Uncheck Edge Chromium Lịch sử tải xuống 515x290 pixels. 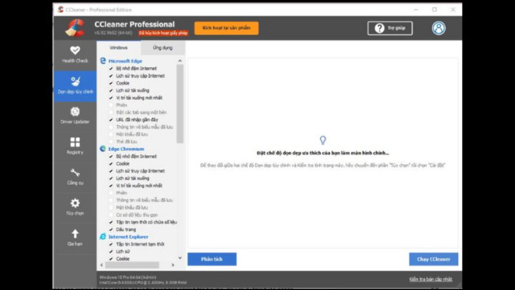pyautogui.click(x=111, y=178)
